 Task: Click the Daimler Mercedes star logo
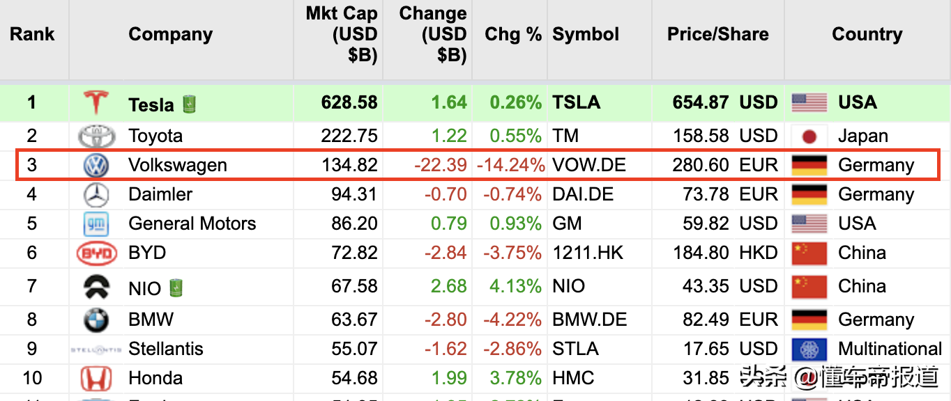[96, 195]
